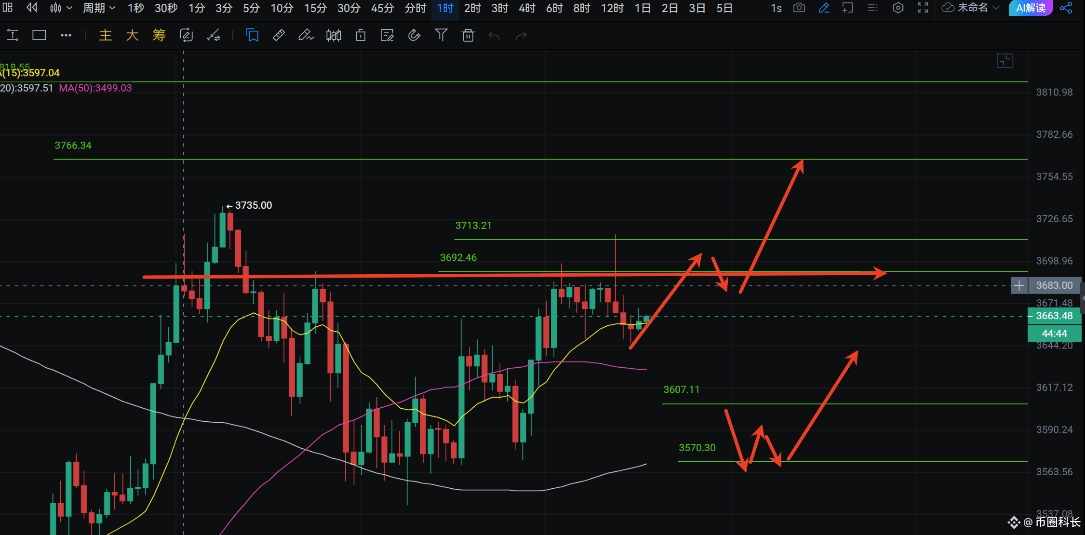Select the ruler measurement tool
This screenshot has width=1085, height=535.
tap(279, 35)
